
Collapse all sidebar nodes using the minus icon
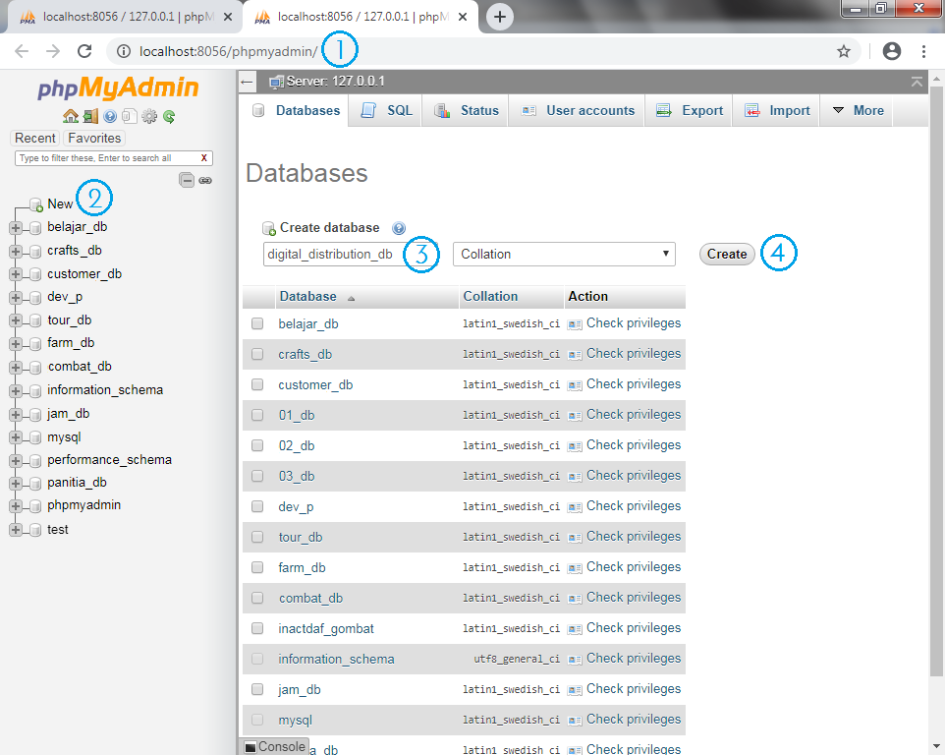pos(187,180)
